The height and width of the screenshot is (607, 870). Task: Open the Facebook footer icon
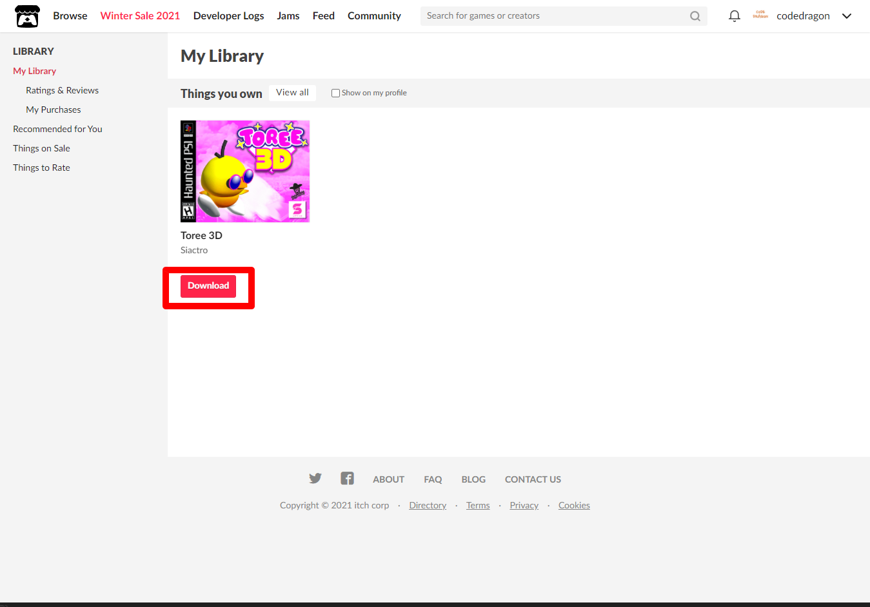(347, 478)
